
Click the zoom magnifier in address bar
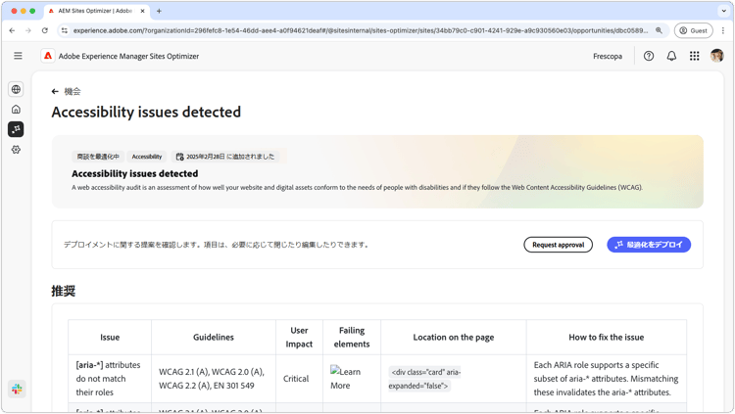click(x=659, y=30)
